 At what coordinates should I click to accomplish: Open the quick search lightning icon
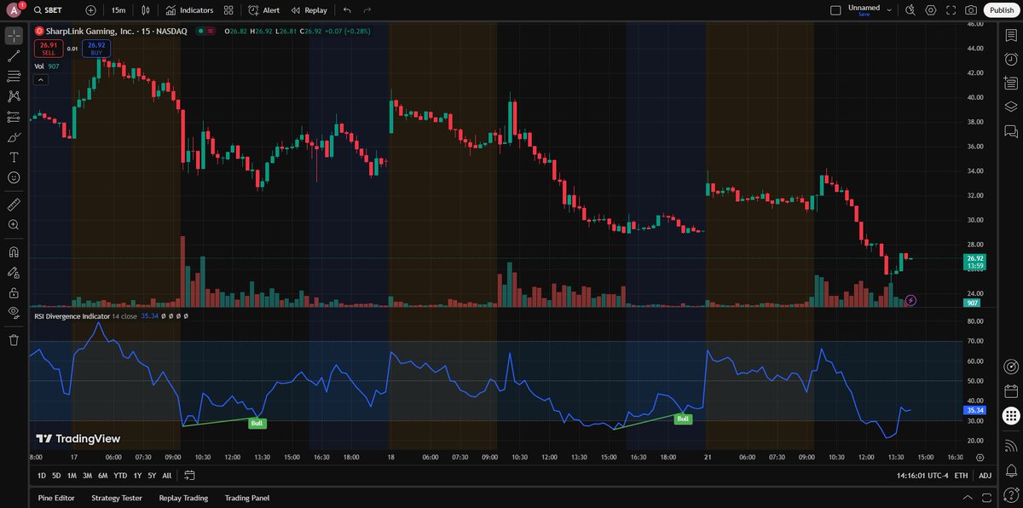point(910,10)
